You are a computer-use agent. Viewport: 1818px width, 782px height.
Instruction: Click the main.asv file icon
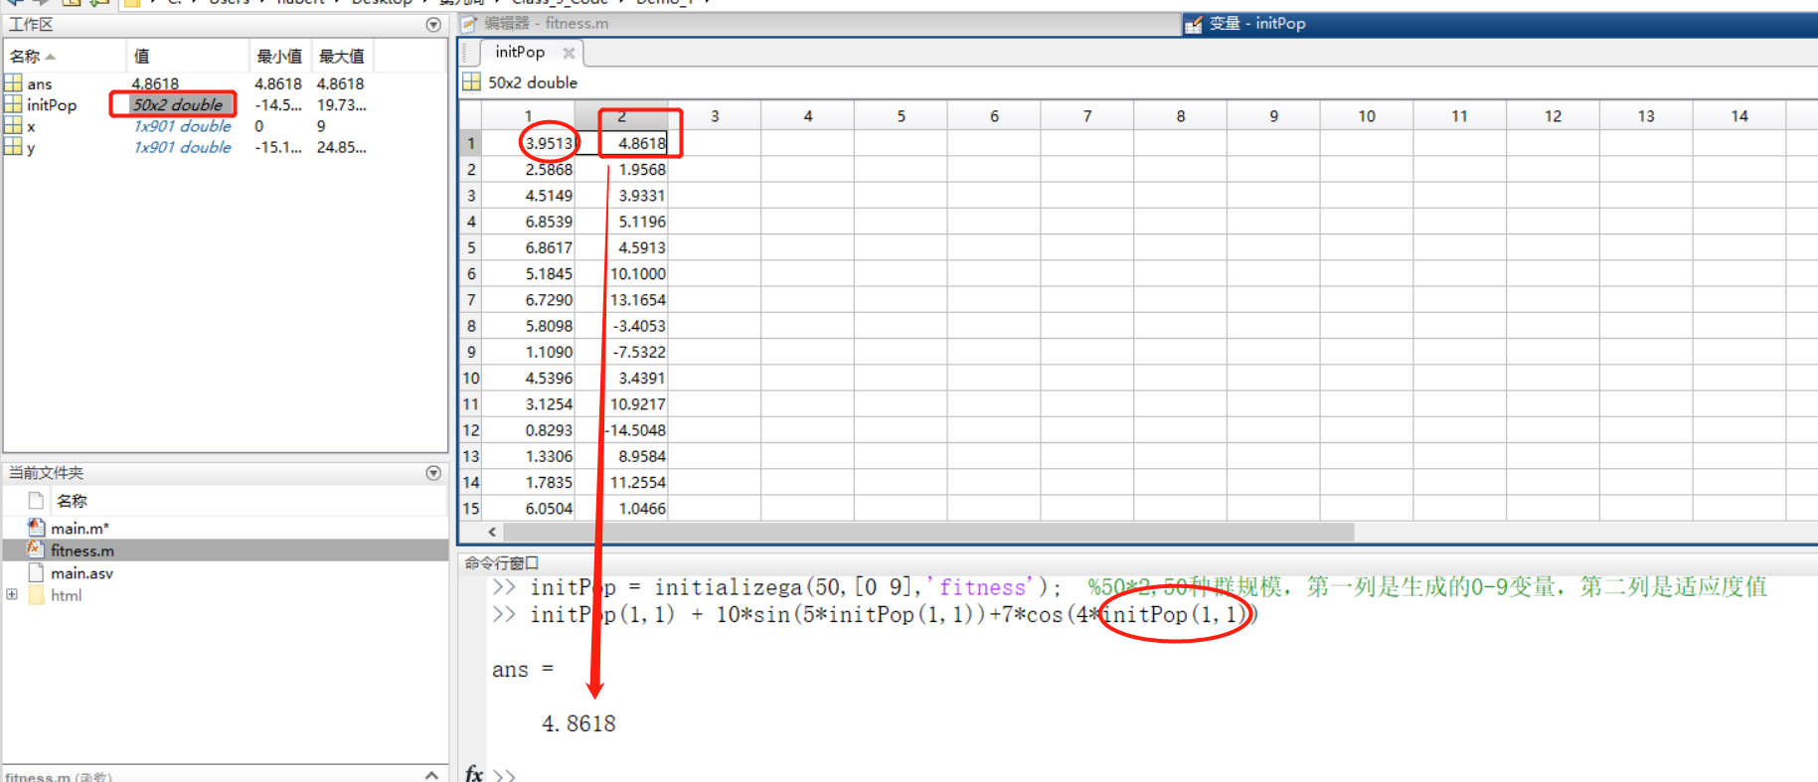pos(37,572)
